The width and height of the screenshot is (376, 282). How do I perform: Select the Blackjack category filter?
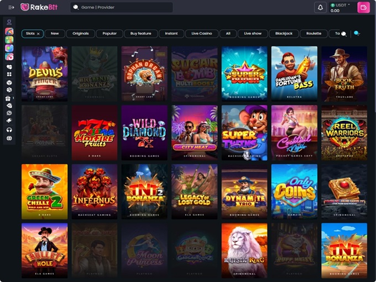(284, 34)
